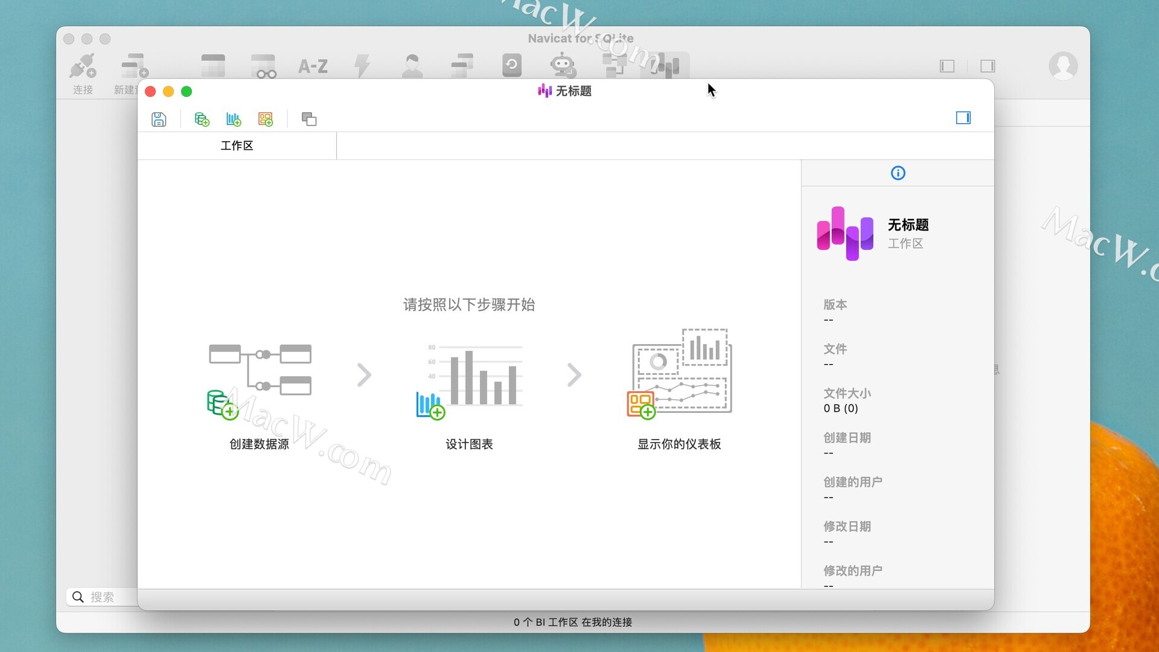Click the 创建日期 label in info pane

[x=847, y=438]
